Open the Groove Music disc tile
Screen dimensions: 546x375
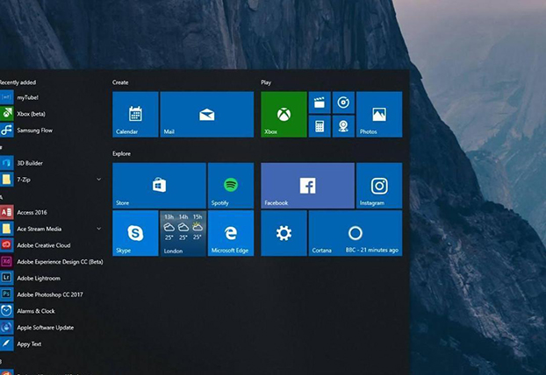tap(343, 103)
